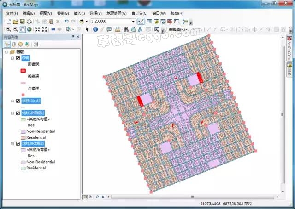The height and width of the screenshot is (209, 295).
Task: Uncheck the 道路中心线 layer checkbox
Action: pos(18,101)
